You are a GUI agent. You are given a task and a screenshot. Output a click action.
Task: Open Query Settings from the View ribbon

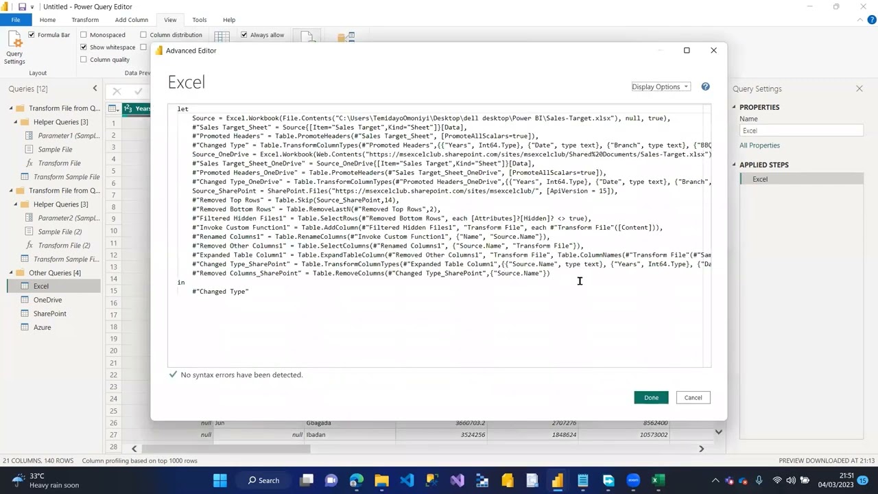14,47
